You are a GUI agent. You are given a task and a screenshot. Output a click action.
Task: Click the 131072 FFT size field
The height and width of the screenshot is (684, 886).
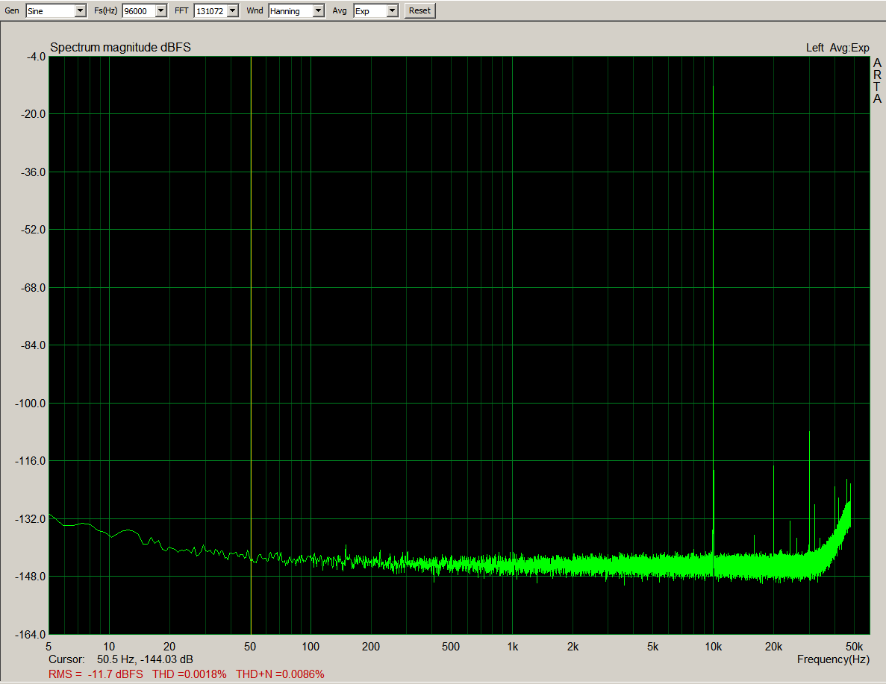click(x=210, y=10)
